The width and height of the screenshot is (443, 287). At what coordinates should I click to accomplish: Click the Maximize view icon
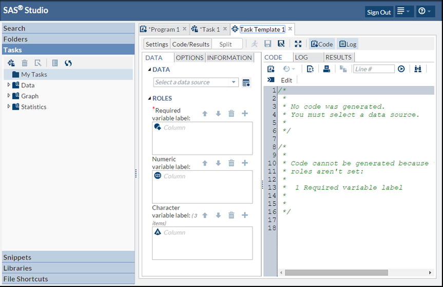298,44
